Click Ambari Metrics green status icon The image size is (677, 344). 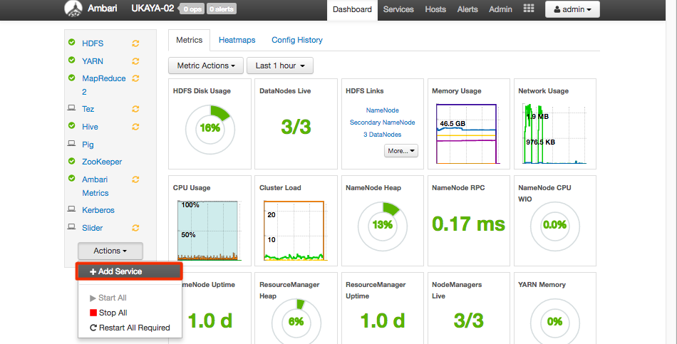click(x=72, y=178)
